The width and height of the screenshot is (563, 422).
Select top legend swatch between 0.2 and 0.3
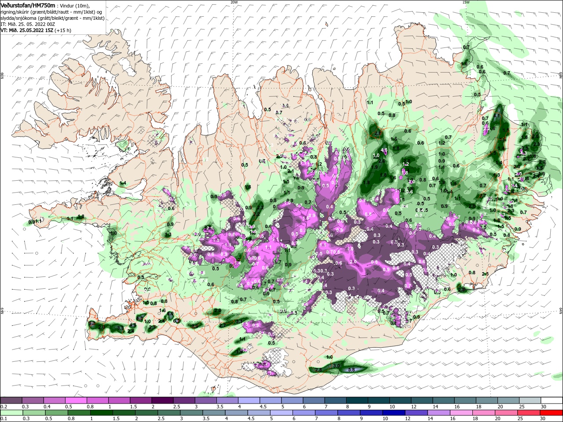pos(11,400)
